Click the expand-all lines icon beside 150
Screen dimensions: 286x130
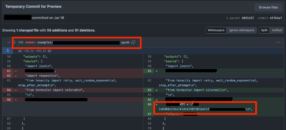[x=15, y=42]
